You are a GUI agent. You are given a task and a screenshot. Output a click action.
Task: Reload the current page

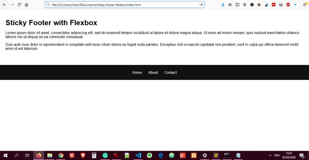tap(19, 5)
